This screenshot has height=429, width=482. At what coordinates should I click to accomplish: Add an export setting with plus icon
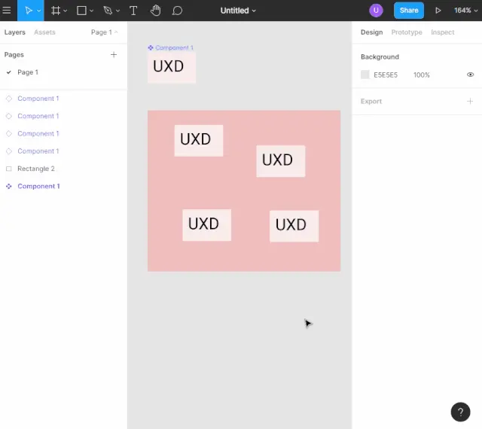(x=470, y=101)
